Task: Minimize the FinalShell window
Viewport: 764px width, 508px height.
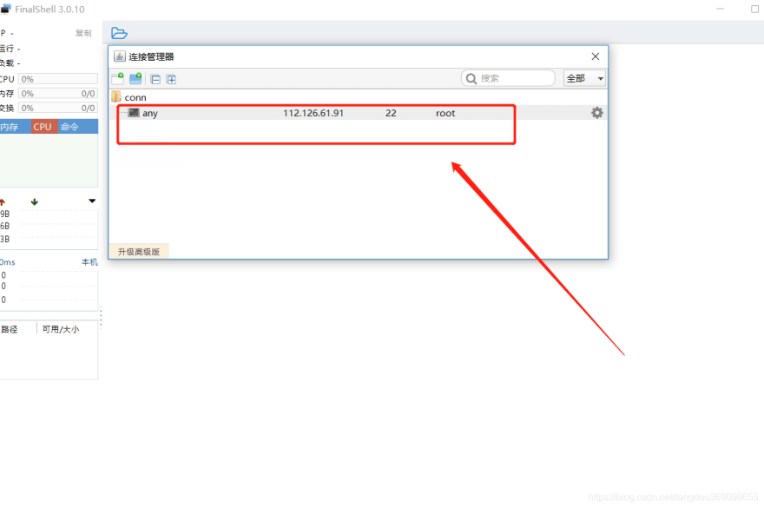Action: pyautogui.click(x=720, y=9)
